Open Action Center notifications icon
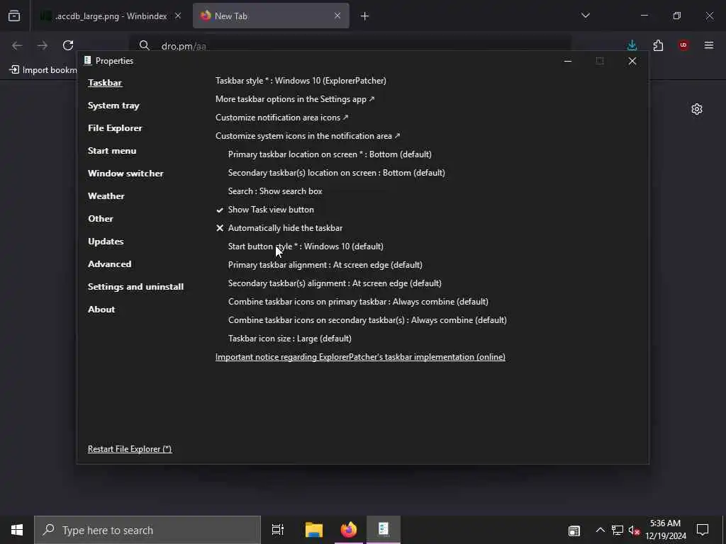 703,530
